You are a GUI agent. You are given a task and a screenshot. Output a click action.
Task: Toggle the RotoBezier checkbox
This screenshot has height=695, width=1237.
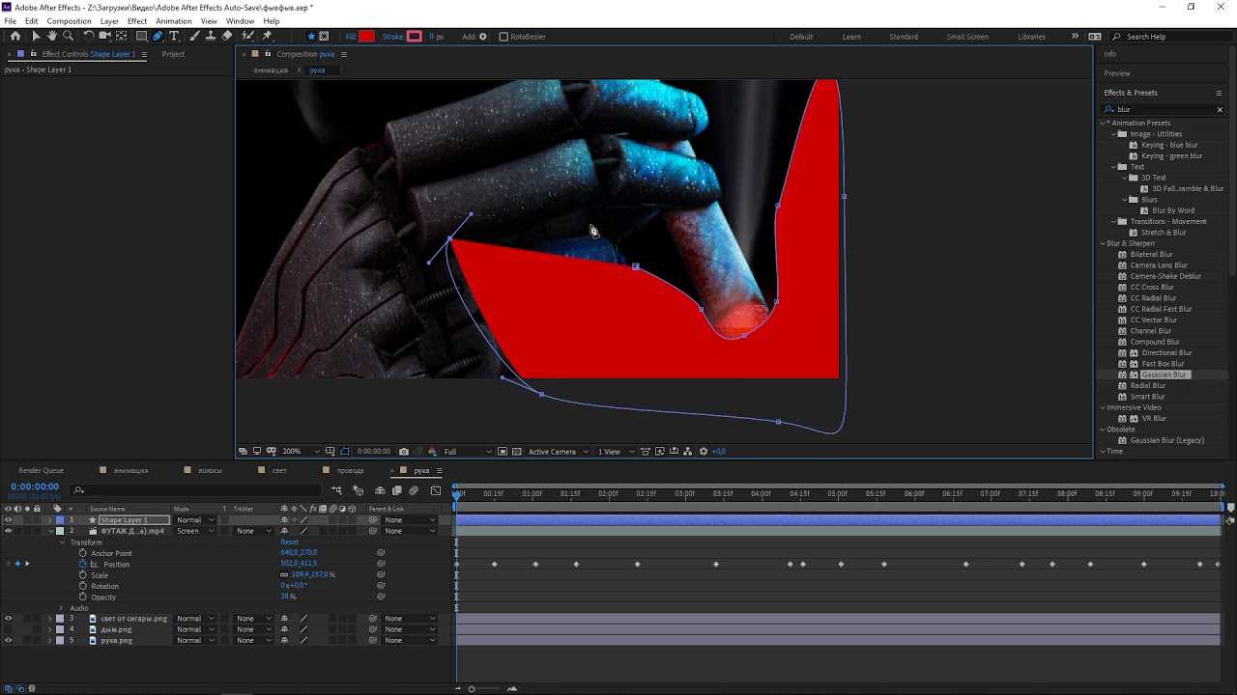point(503,37)
